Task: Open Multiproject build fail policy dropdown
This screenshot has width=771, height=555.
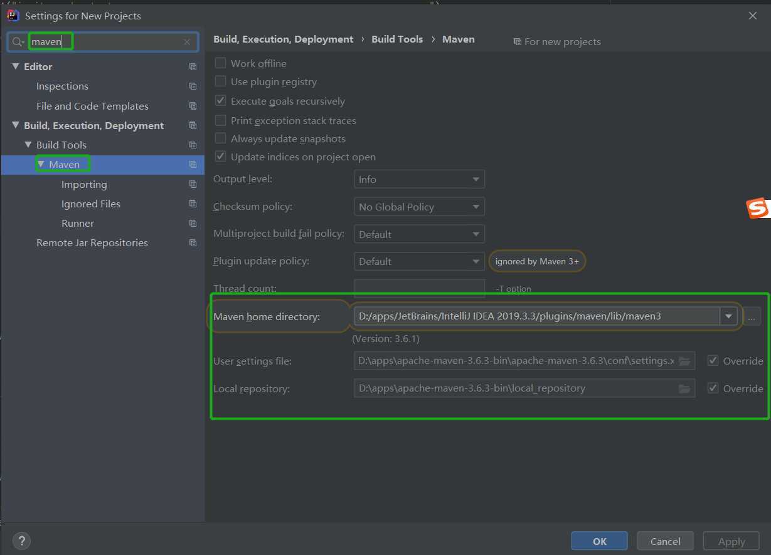Action: (x=419, y=234)
